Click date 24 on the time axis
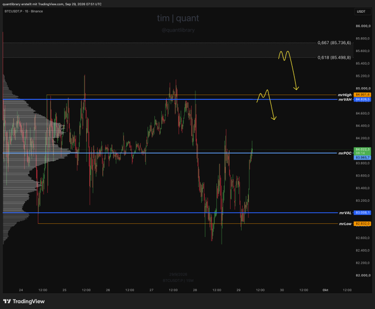The width and height of the screenshot is (375, 309). [21, 290]
